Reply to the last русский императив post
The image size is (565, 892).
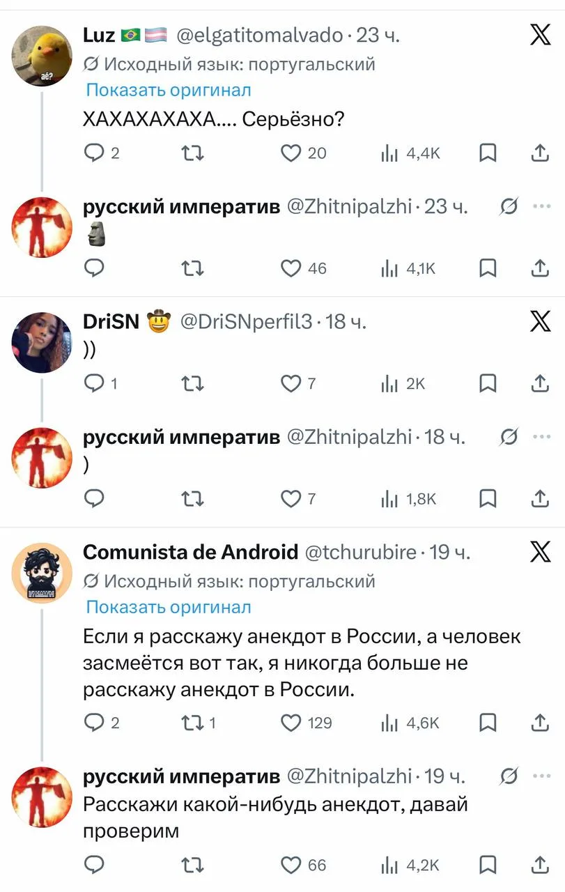click(x=93, y=865)
